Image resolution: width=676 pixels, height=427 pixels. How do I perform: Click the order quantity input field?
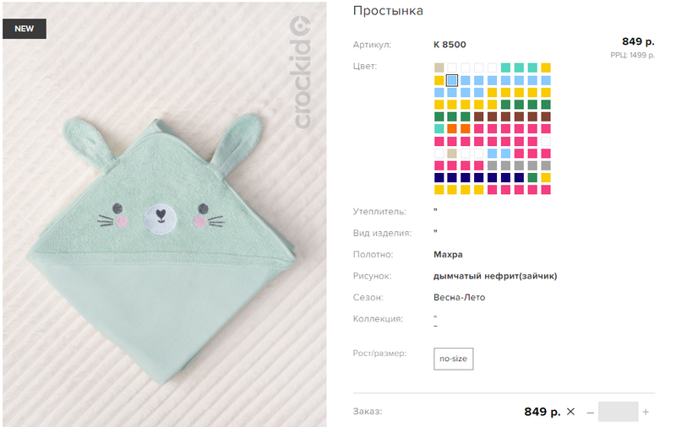(618, 412)
